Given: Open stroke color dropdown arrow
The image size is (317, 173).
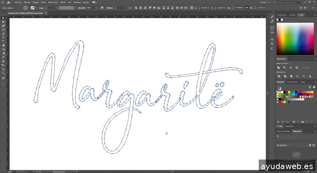Looking at the screenshot, I should tap(36, 8).
